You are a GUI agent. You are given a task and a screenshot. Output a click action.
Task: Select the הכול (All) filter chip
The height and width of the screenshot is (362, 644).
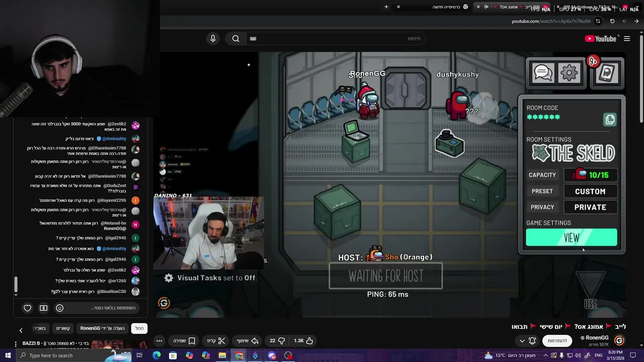tap(139, 328)
